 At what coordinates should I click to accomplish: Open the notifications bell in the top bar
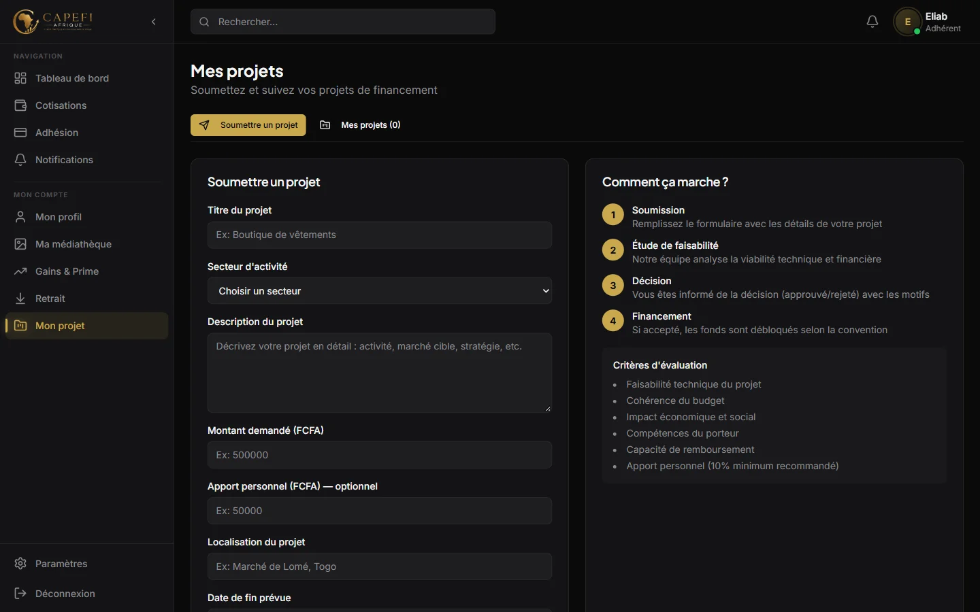pyautogui.click(x=872, y=22)
